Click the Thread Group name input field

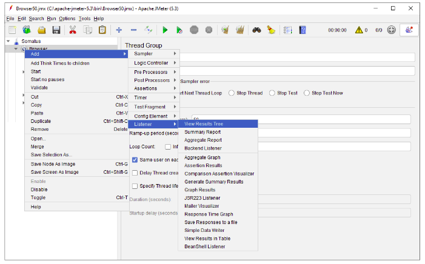[297, 57]
